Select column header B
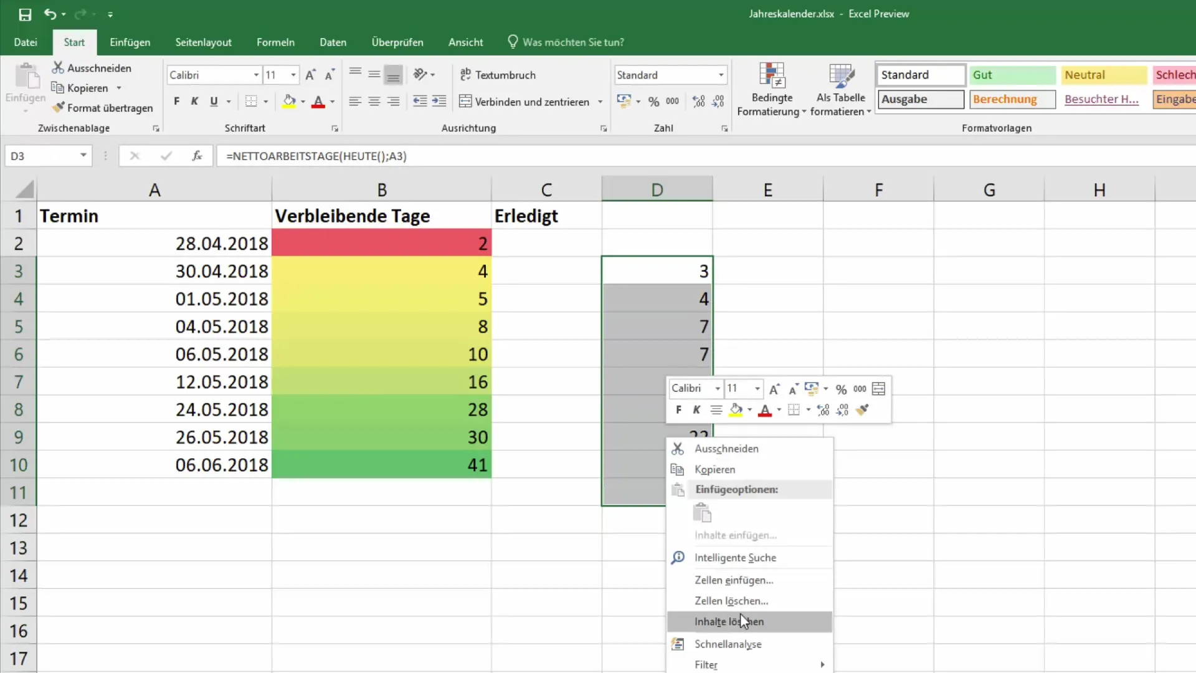Image resolution: width=1196 pixels, height=673 pixels. coord(381,189)
